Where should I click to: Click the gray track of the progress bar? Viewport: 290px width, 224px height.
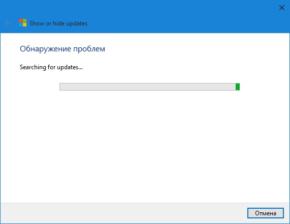point(147,87)
